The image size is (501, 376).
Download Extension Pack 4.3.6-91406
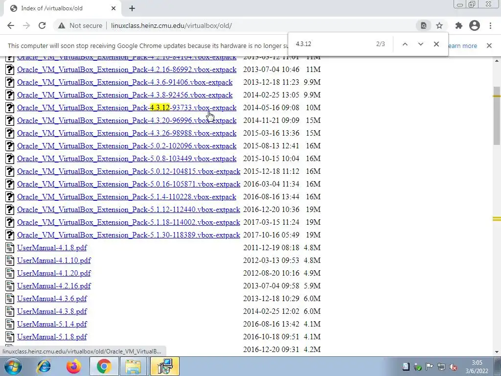[125, 82]
